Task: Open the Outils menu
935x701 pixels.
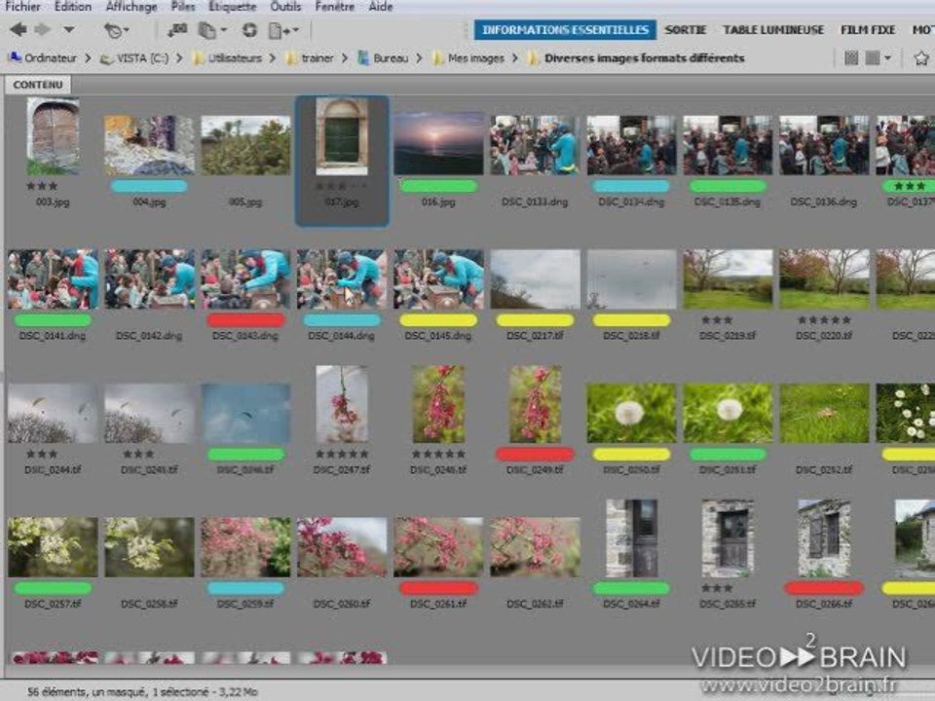Action: pyautogui.click(x=285, y=7)
